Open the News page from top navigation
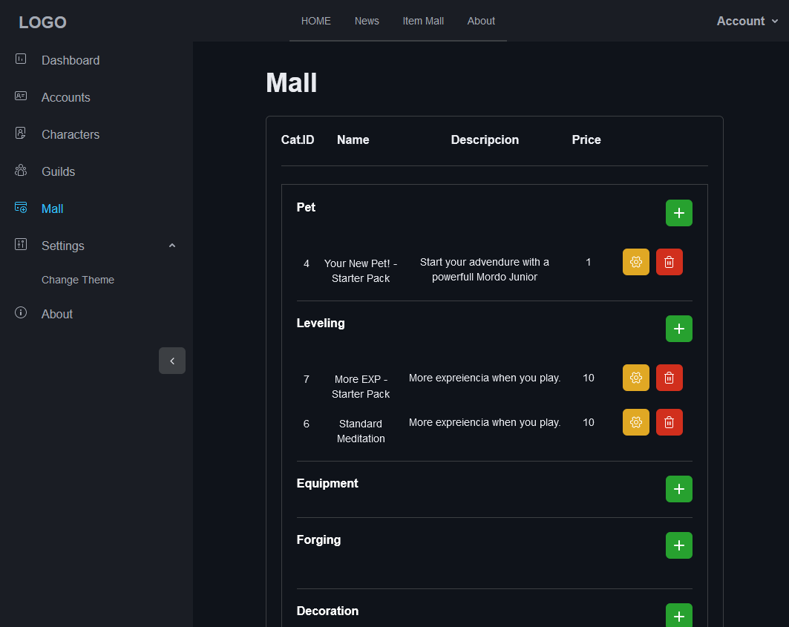This screenshot has height=627, width=789. click(x=367, y=21)
